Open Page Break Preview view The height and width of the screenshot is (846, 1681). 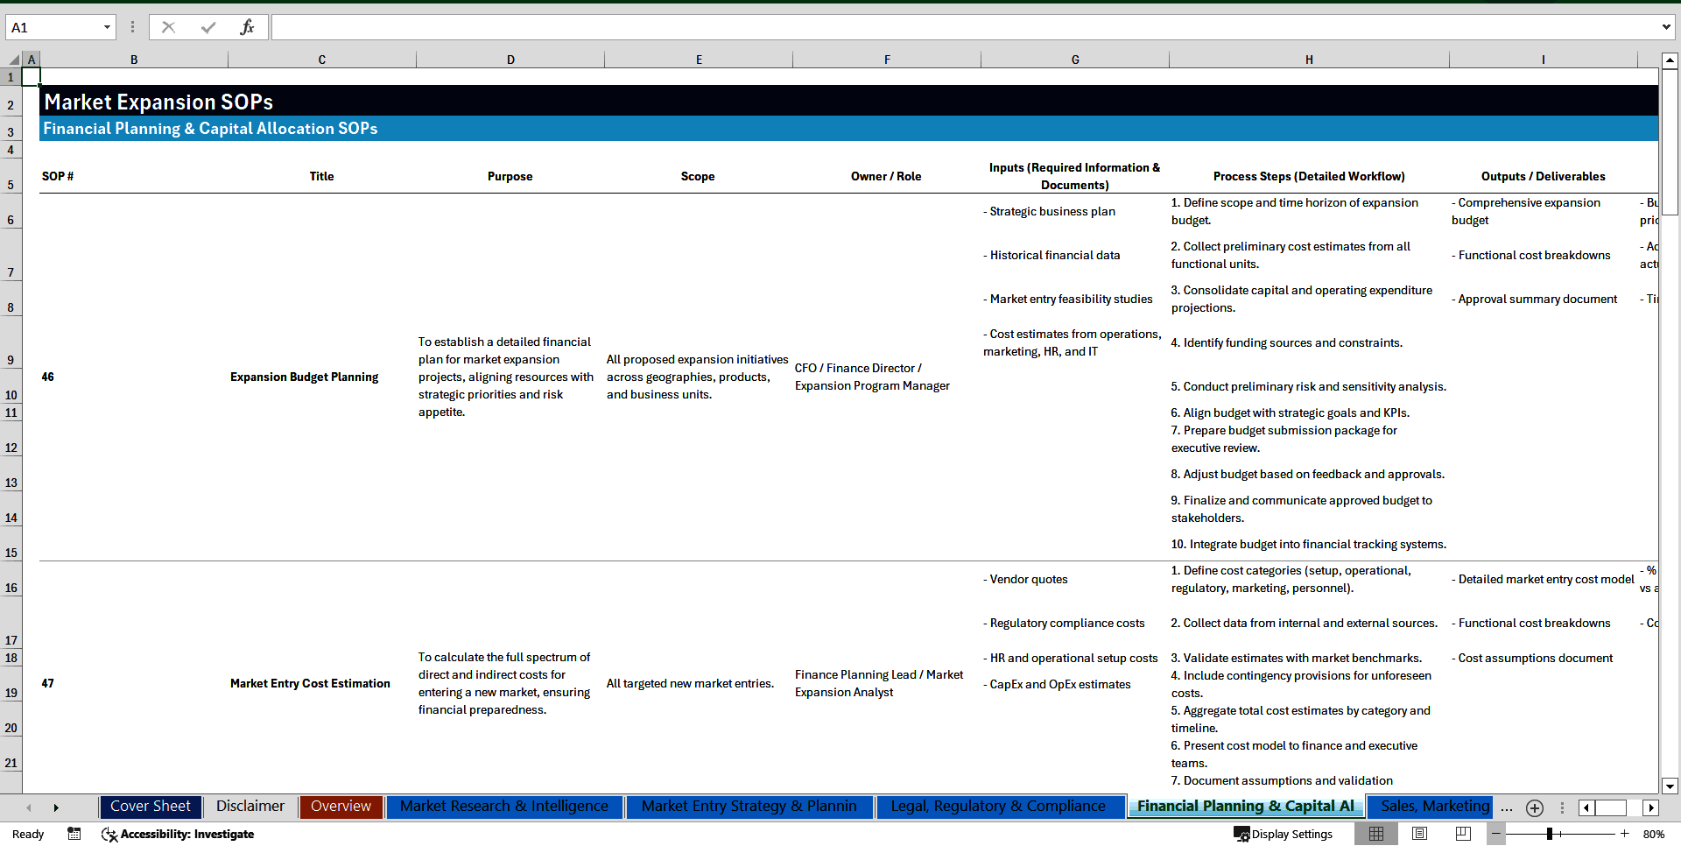click(1462, 834)
